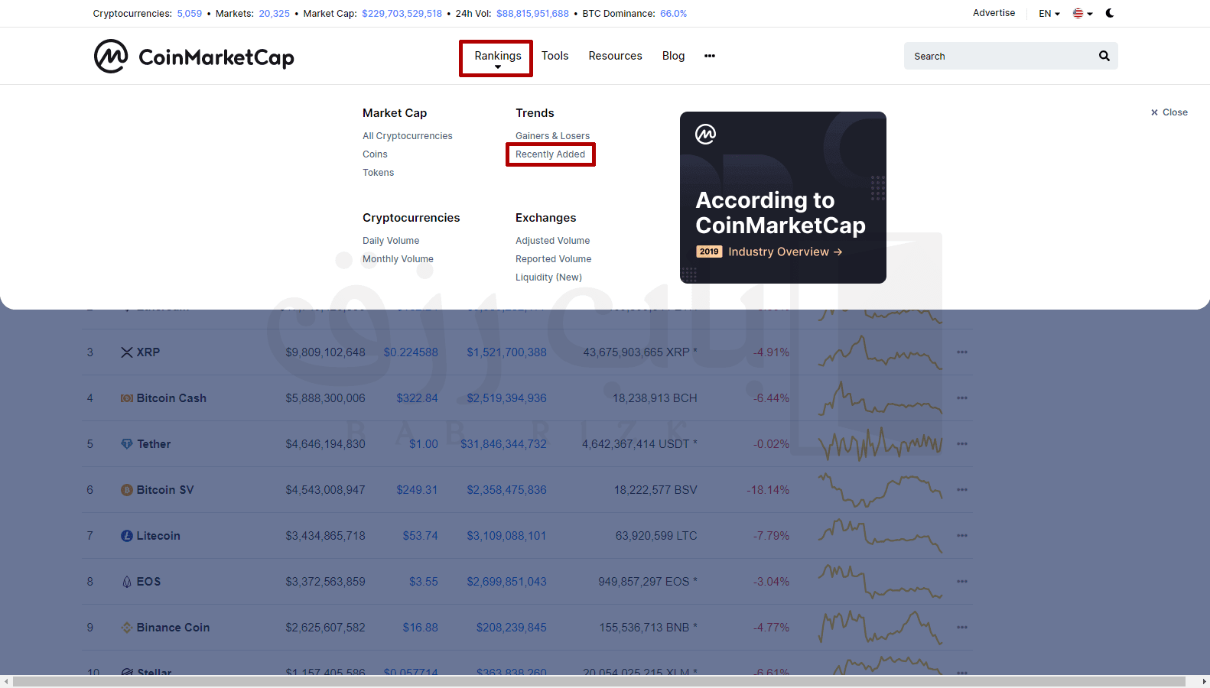Open Liquidity (New) exchanges
The image size is (1210, 688).
click(548, 277)
